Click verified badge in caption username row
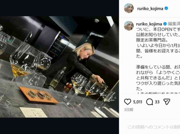 tap(165, 24)
